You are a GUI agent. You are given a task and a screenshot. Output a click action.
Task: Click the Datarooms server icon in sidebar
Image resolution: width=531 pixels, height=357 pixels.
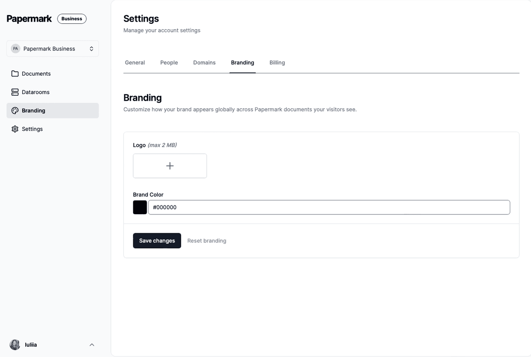(15, 92)
